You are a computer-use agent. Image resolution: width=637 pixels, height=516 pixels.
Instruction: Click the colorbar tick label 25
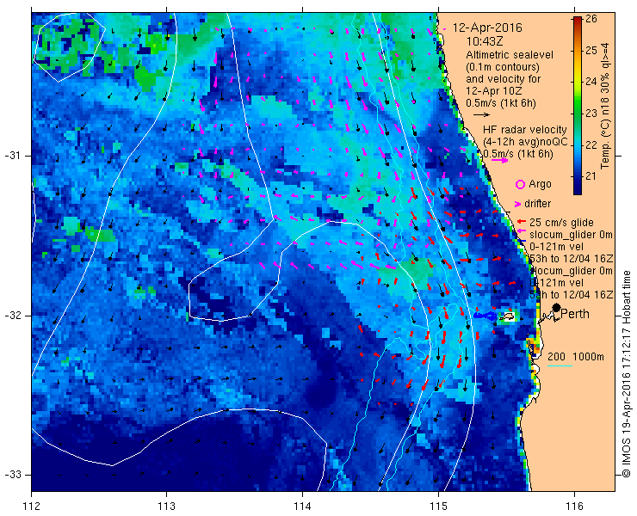pos(591,51)
